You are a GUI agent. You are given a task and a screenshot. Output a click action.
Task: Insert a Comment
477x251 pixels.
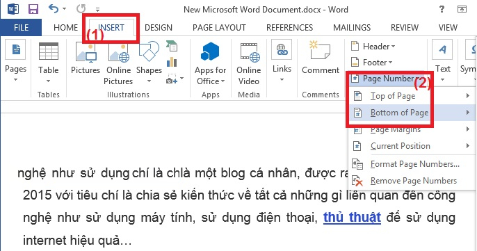pos(321,58)
